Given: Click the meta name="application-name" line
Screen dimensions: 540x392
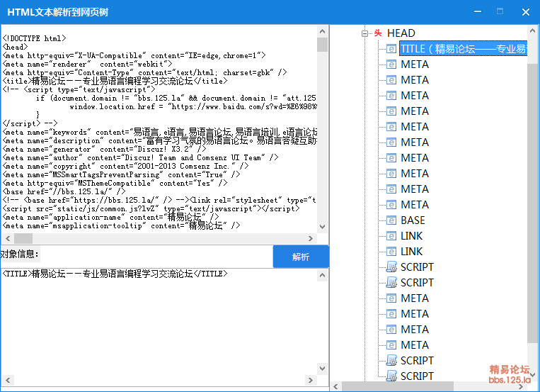Looking at the screenshot, I should click(x=110, y=217).
